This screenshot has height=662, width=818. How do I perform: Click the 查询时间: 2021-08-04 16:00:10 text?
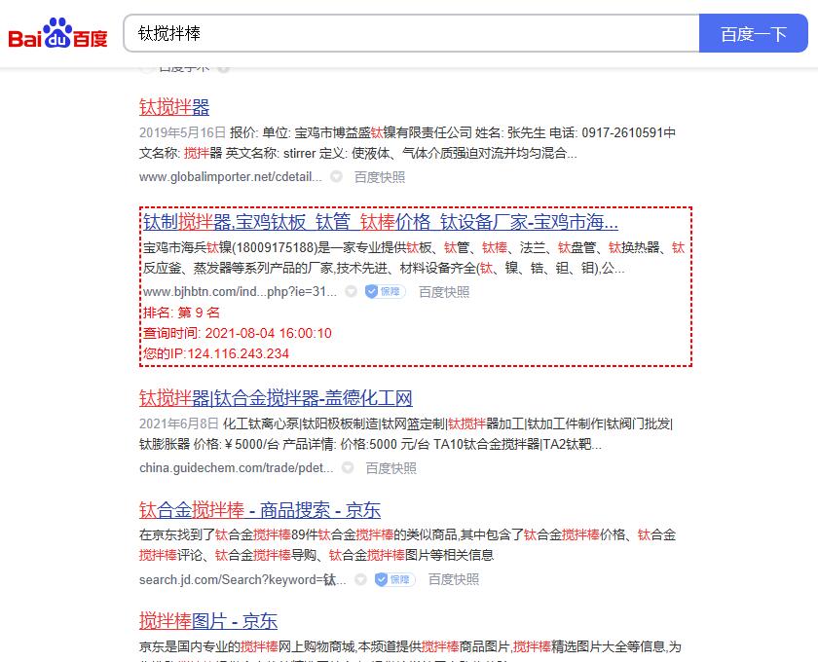(238, 333)
